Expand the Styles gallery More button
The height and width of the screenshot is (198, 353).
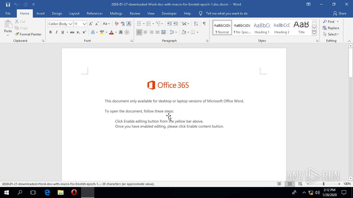(314, 33)
